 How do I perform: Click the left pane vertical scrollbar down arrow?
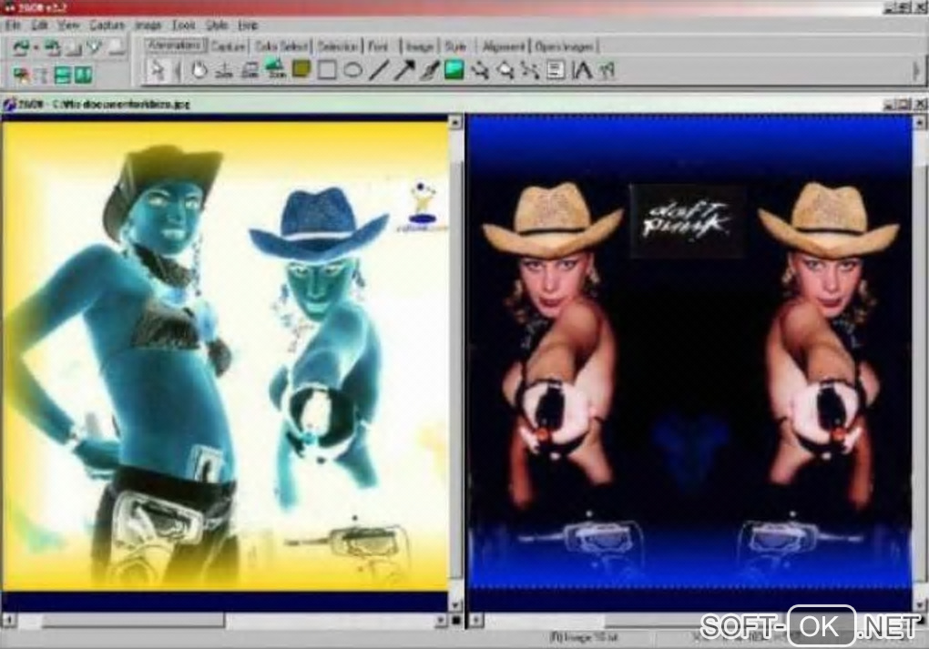(x=455, y=604)
